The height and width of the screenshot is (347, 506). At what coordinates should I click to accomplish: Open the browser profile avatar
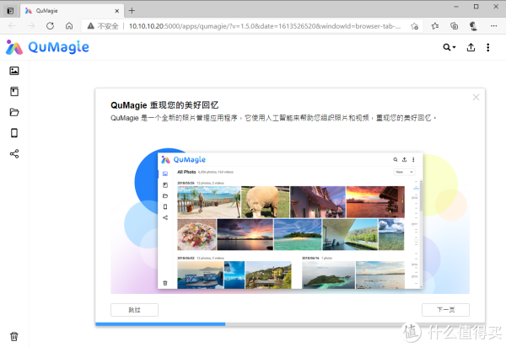pos(473,26)
